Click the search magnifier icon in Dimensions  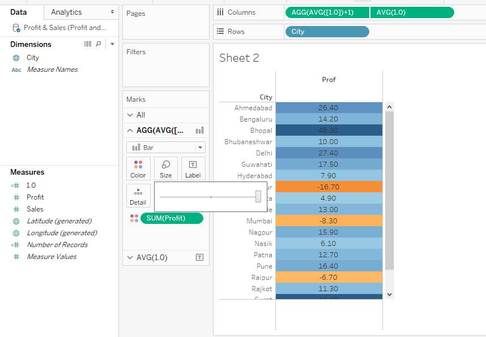coord(99,44)
